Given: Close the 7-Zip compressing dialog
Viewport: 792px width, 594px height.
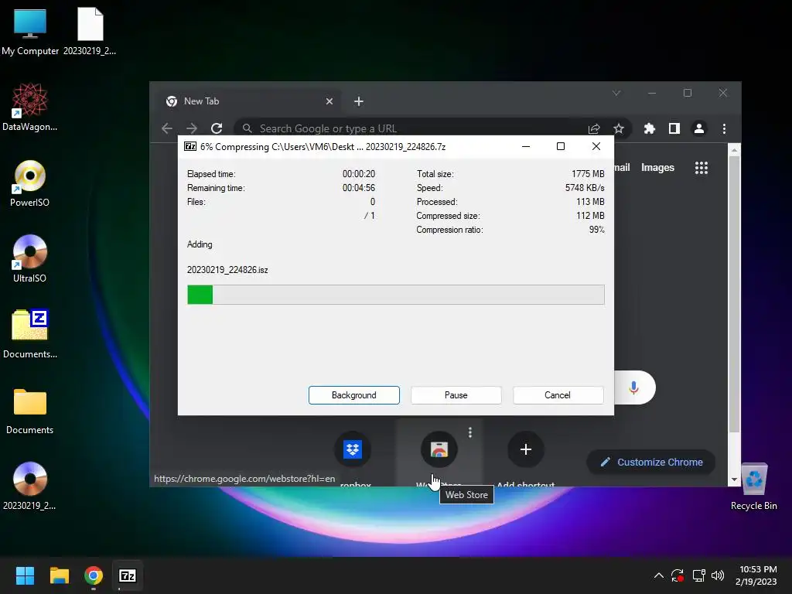Looking at the screenshot, I should point(596,146).
